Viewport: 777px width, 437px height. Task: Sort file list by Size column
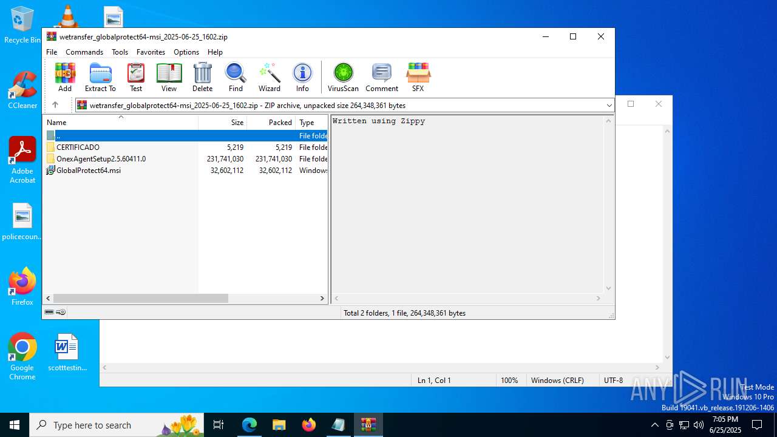[x=222, y=122]
